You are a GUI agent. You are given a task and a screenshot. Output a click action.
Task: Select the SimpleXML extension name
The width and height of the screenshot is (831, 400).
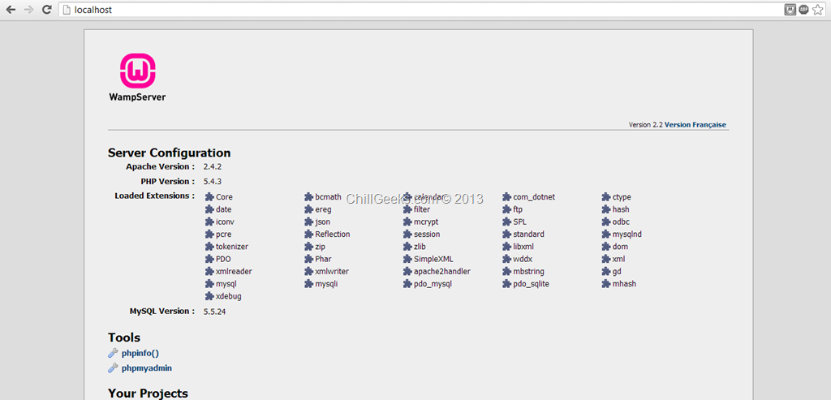tap(434, 259)
